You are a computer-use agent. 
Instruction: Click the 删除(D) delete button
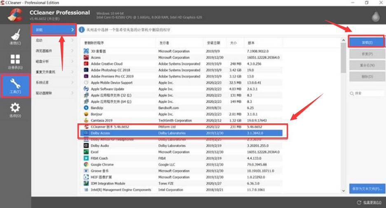[x=367, y=76]
